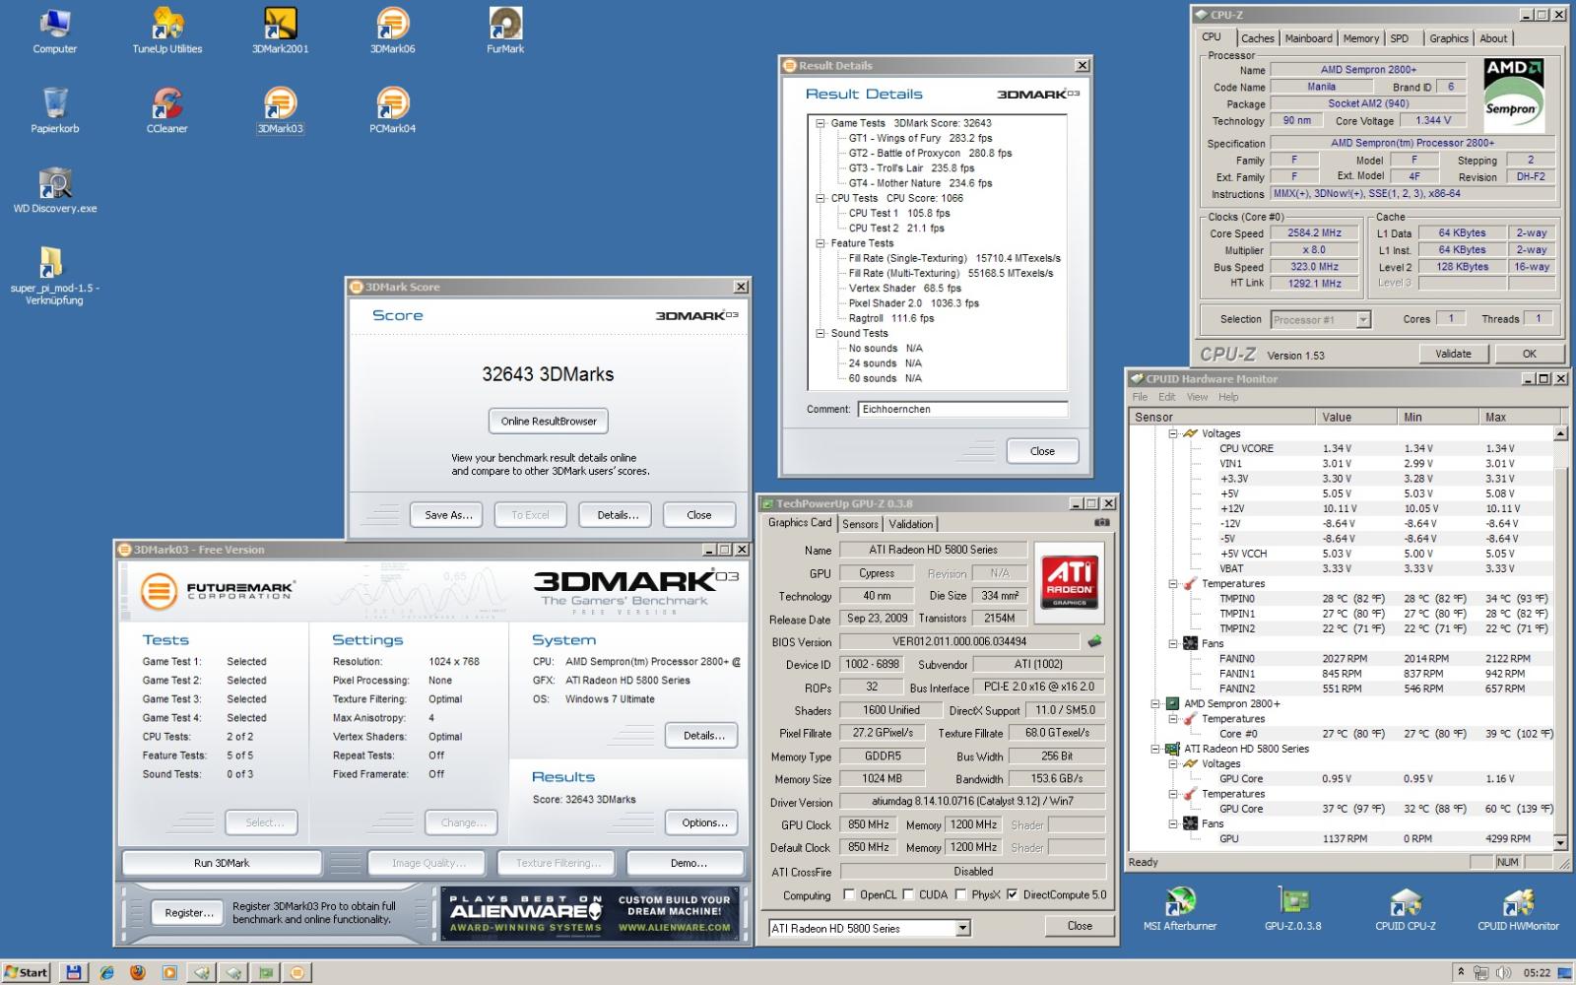
Task: Open the Computer desktop icon
Action: [55, 31]
